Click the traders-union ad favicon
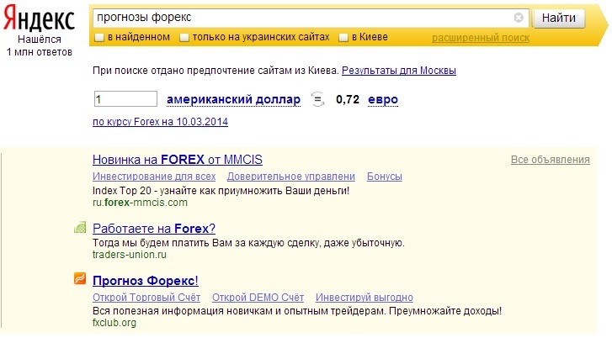The width and height of the screenshot is (612, 343). tap(80, 228)
